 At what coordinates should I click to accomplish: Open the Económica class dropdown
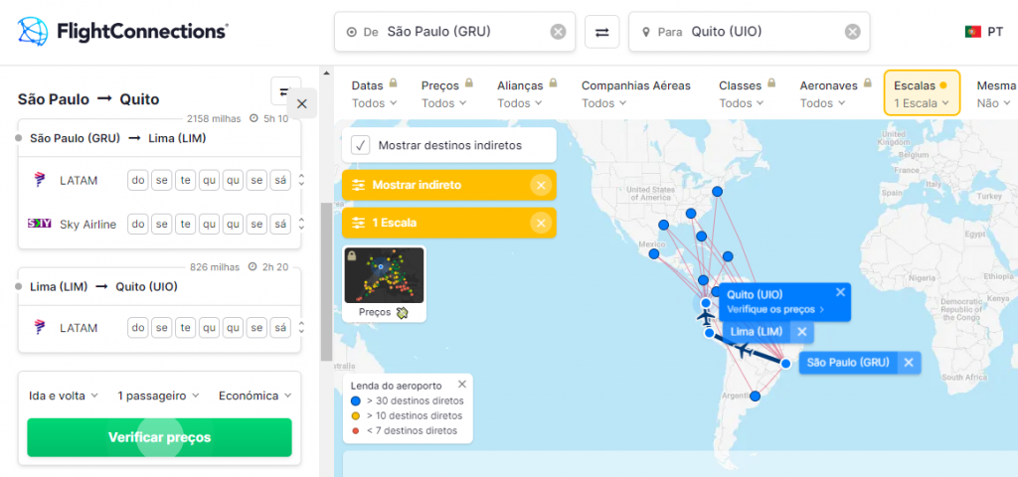255,396
